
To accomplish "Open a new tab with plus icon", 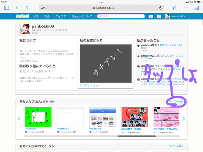I will (186, 8).
